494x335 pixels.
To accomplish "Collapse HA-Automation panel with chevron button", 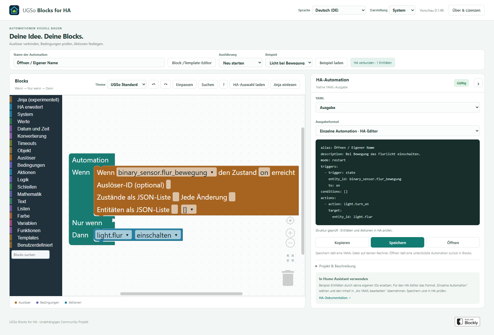I will point(478,83).
